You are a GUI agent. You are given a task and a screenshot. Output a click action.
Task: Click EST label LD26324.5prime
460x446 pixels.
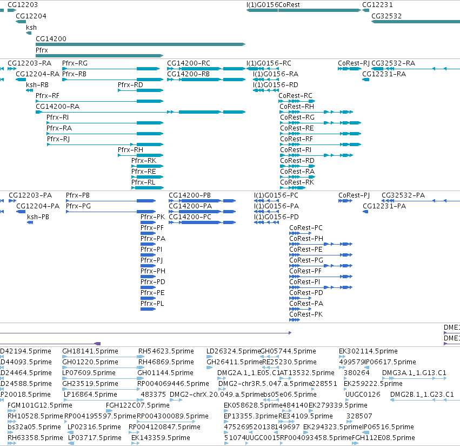tap(234, 351)
